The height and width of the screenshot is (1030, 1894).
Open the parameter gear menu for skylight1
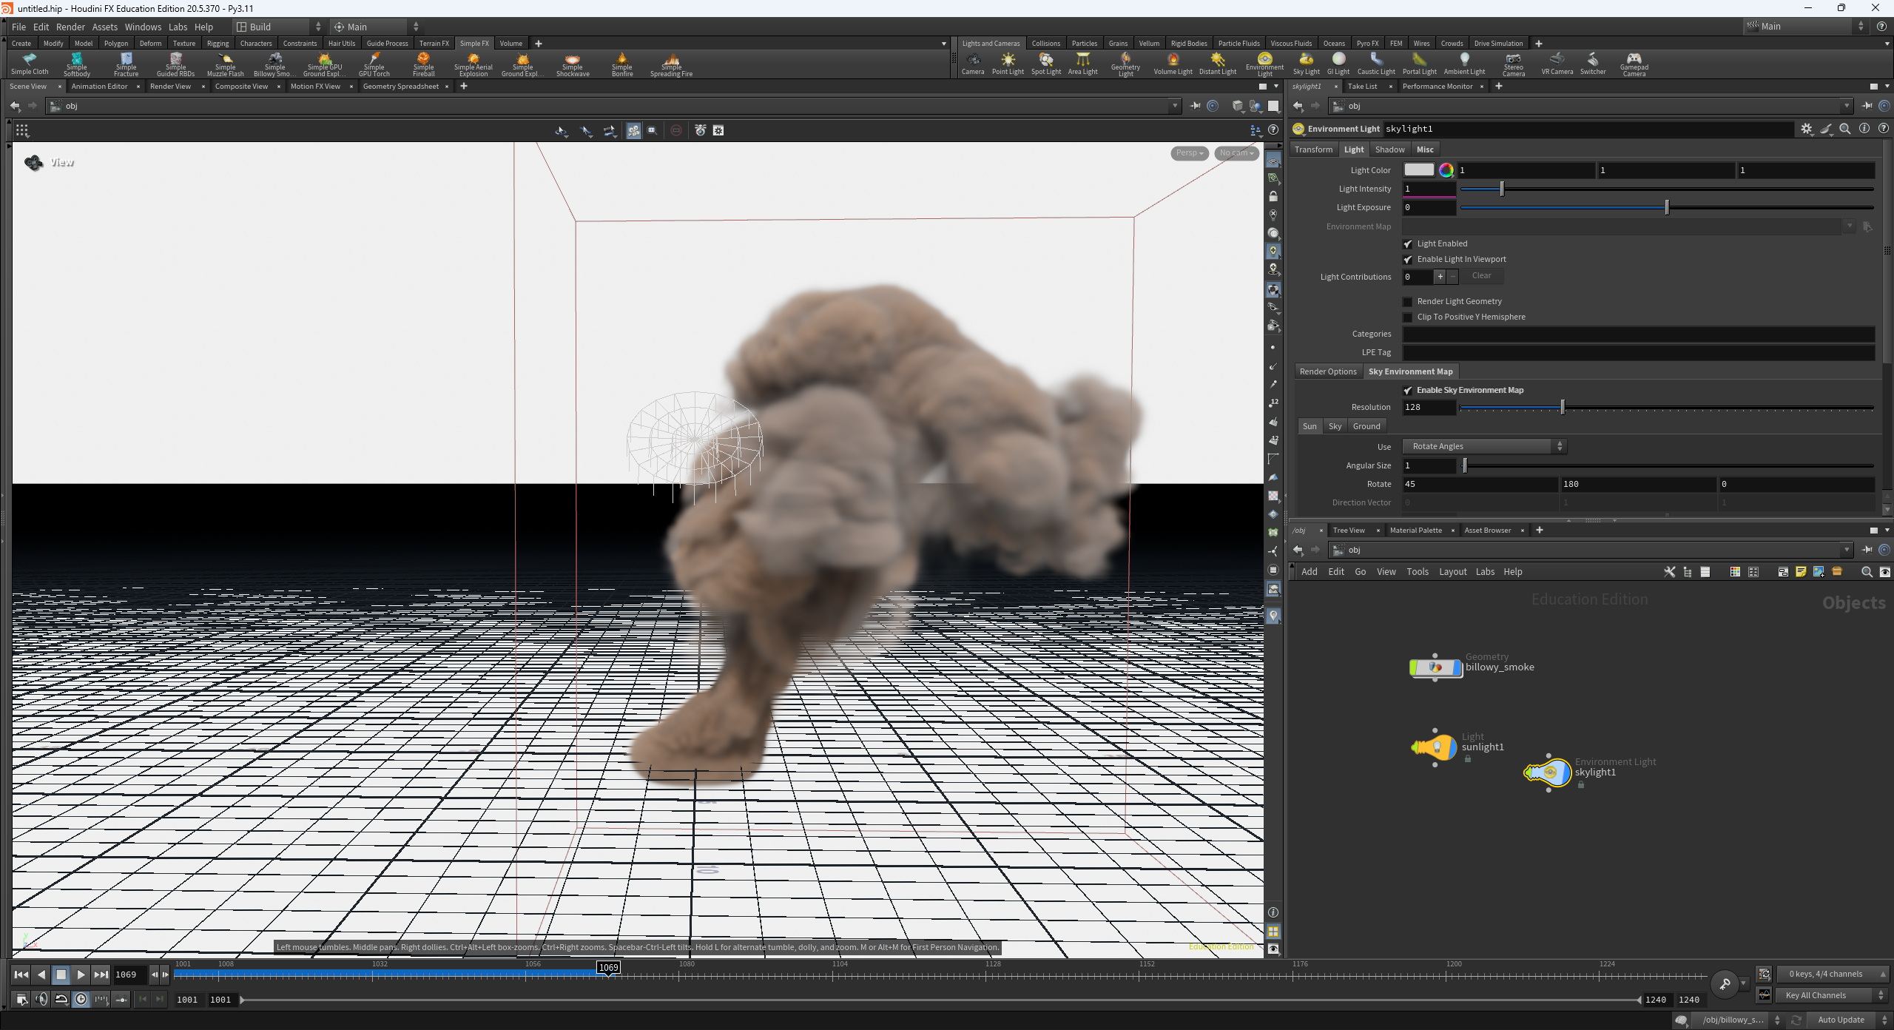point(1807,129)
